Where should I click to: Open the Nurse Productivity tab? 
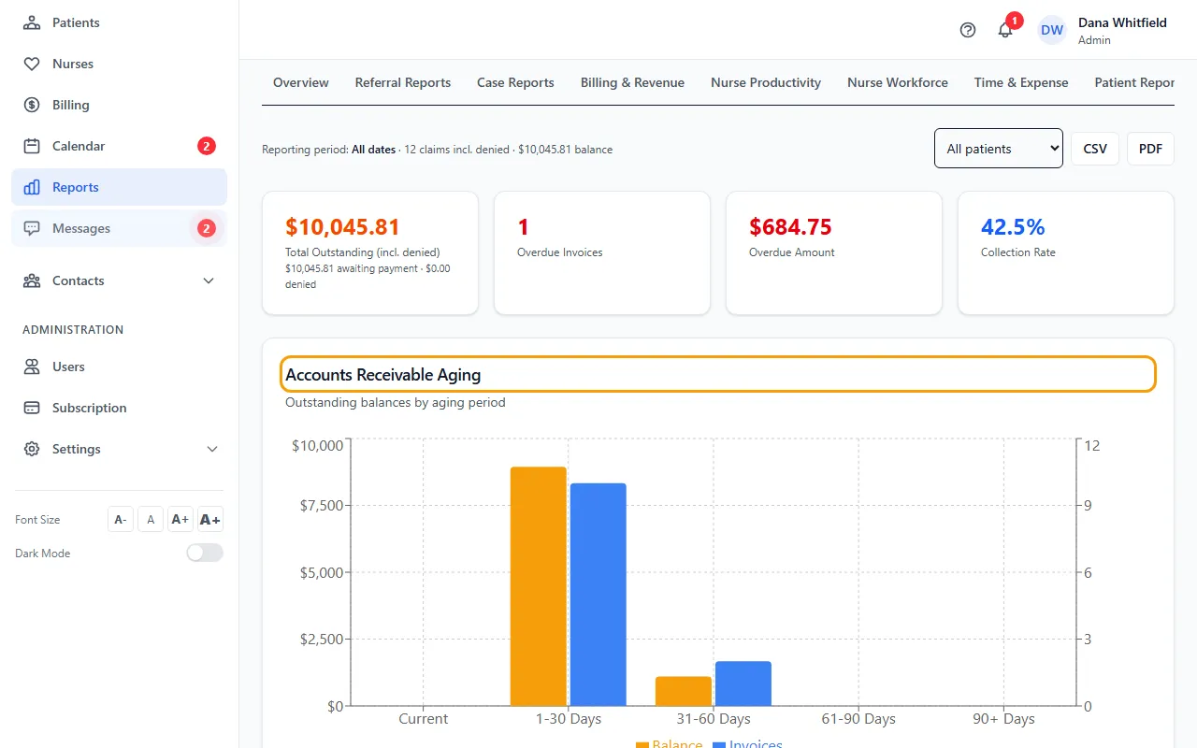766,82
